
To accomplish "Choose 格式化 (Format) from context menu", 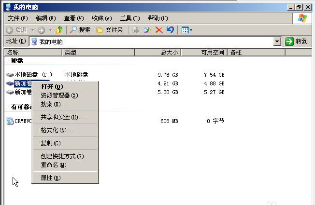I will (57, 130).
